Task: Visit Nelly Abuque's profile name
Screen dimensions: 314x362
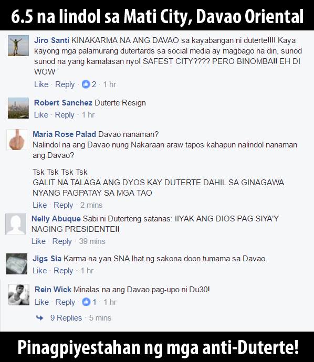Action: pyautogui.click(x=56, y=219)
